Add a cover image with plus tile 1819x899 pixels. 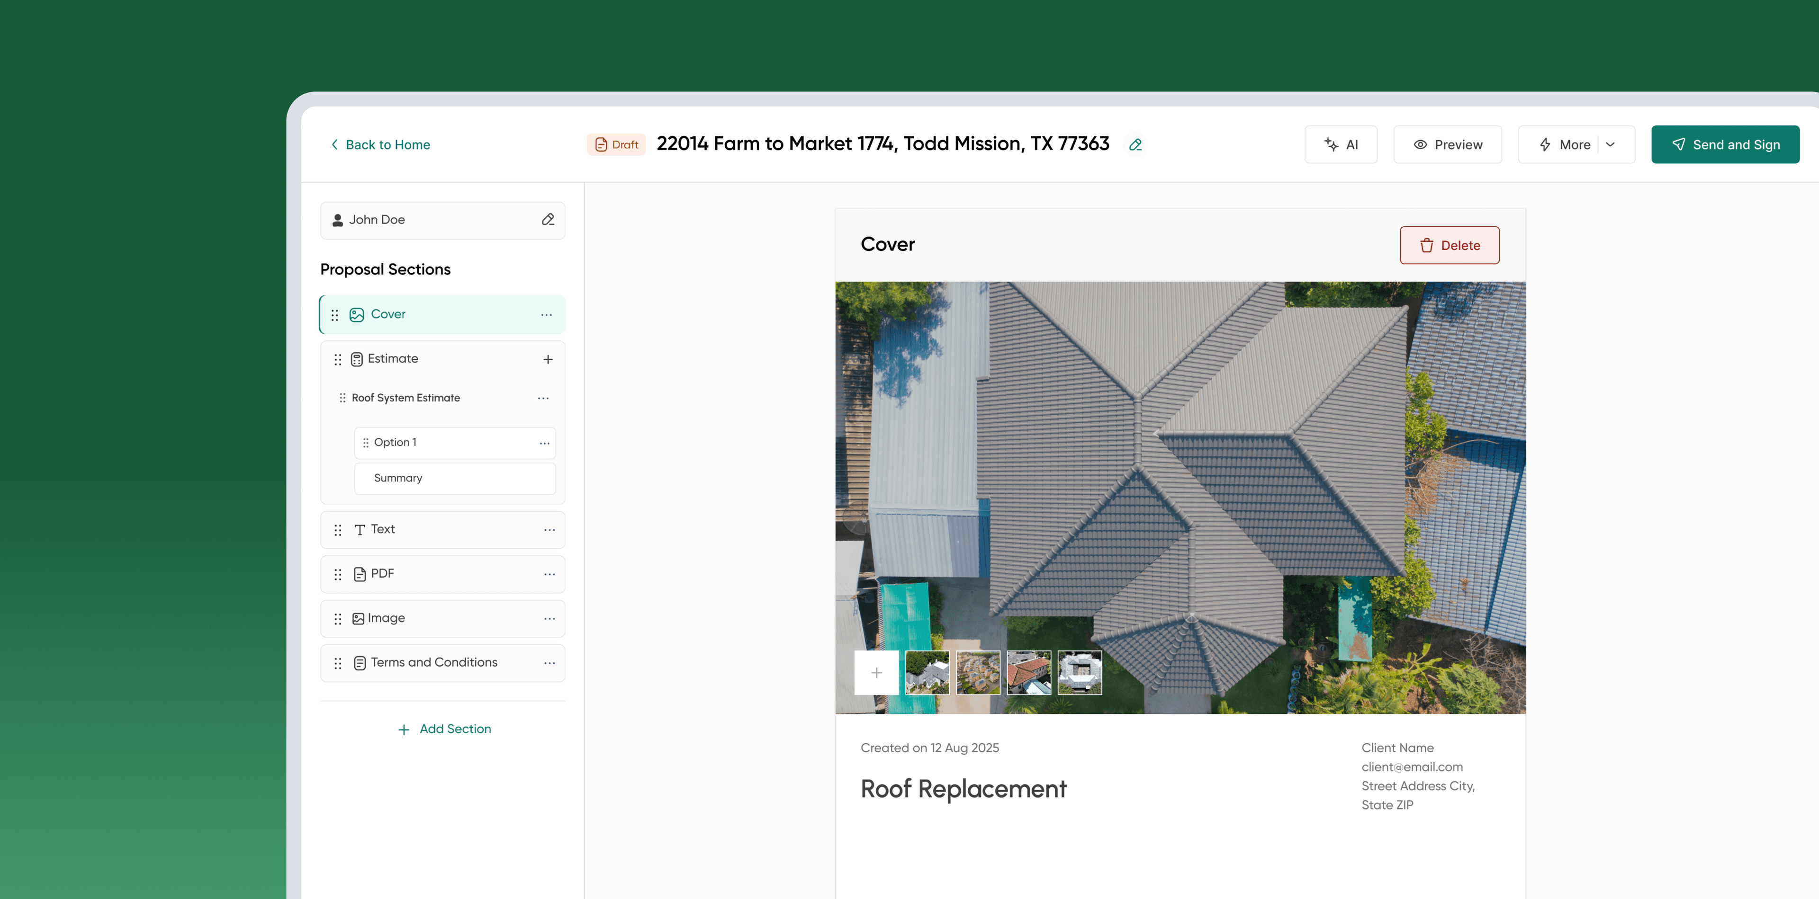(x=876, y=673)
